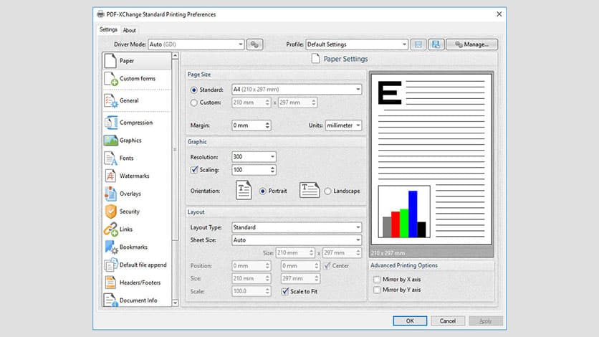Open the Layout Type dropdown
This screenshot has height=337, width=599.
(297, 227)
